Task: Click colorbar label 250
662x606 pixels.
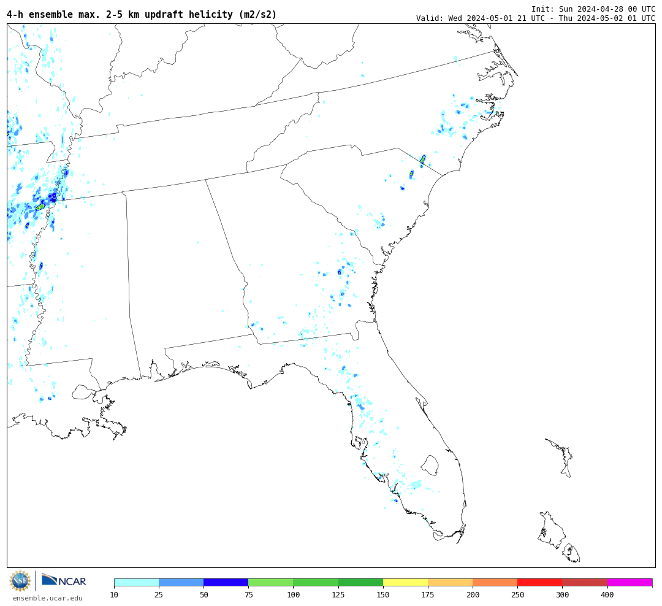Action: 517,594
